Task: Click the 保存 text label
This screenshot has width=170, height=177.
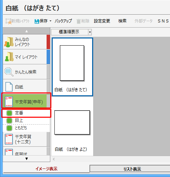Action: [44, 21]
